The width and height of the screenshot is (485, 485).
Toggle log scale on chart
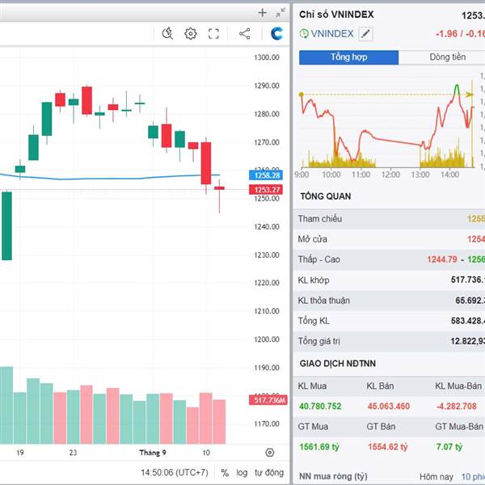242,473
